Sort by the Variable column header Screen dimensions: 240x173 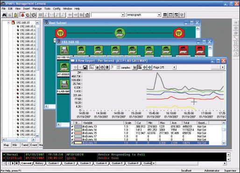click(x=103, y=123)
